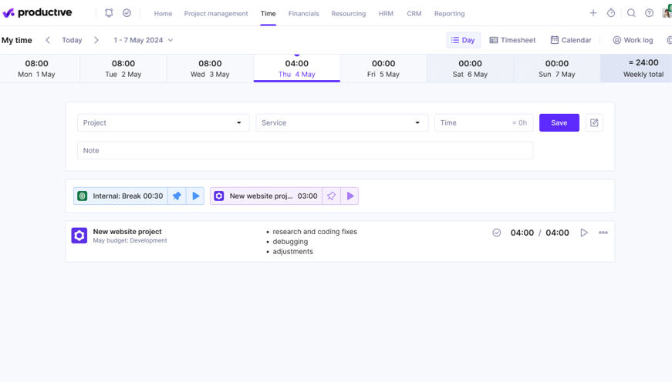Click the Today button
672x382 pixels.
[72, 40]
